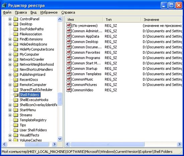
Task: Click the string icon of Common Favorites
Action: 69,52
